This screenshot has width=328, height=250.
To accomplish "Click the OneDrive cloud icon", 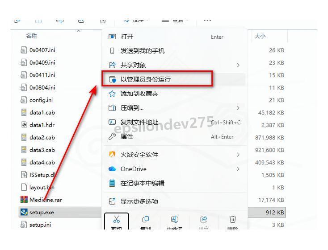I will coord(112,169).
